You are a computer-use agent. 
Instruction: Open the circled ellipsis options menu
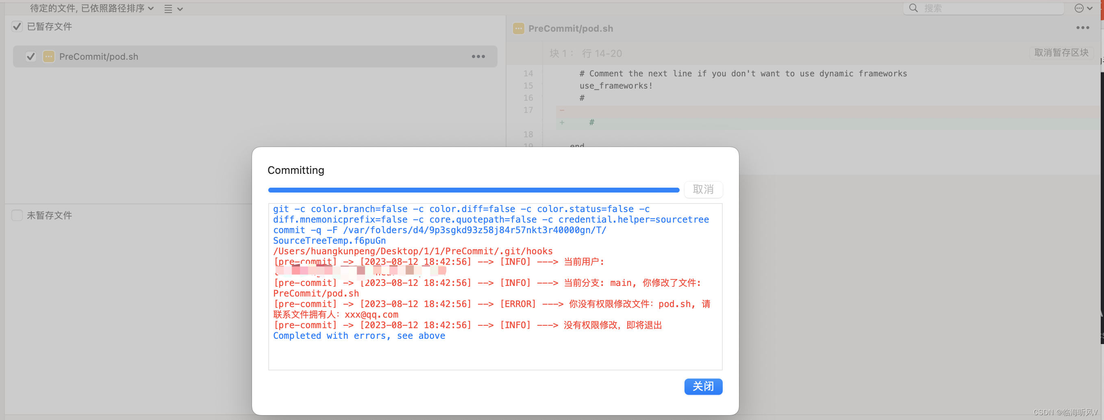[1083, 8]
